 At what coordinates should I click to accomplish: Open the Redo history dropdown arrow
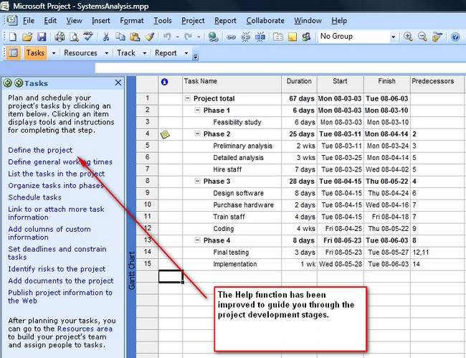[x=199, y=37]
